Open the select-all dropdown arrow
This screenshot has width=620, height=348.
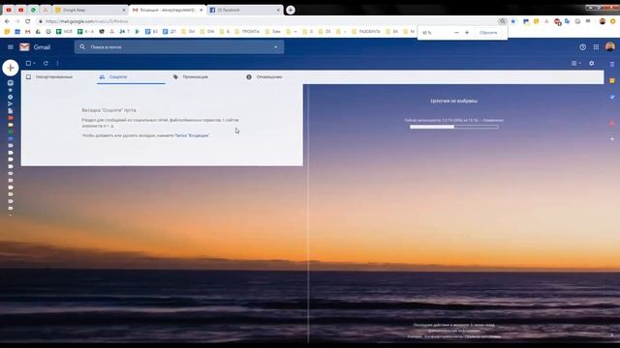point(35,63)
